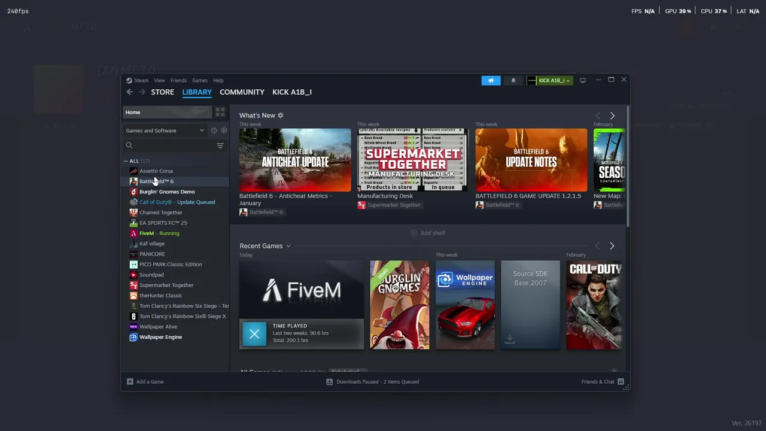Go back with the left arrow
This screenshot has width=766, height=431.
130,92
